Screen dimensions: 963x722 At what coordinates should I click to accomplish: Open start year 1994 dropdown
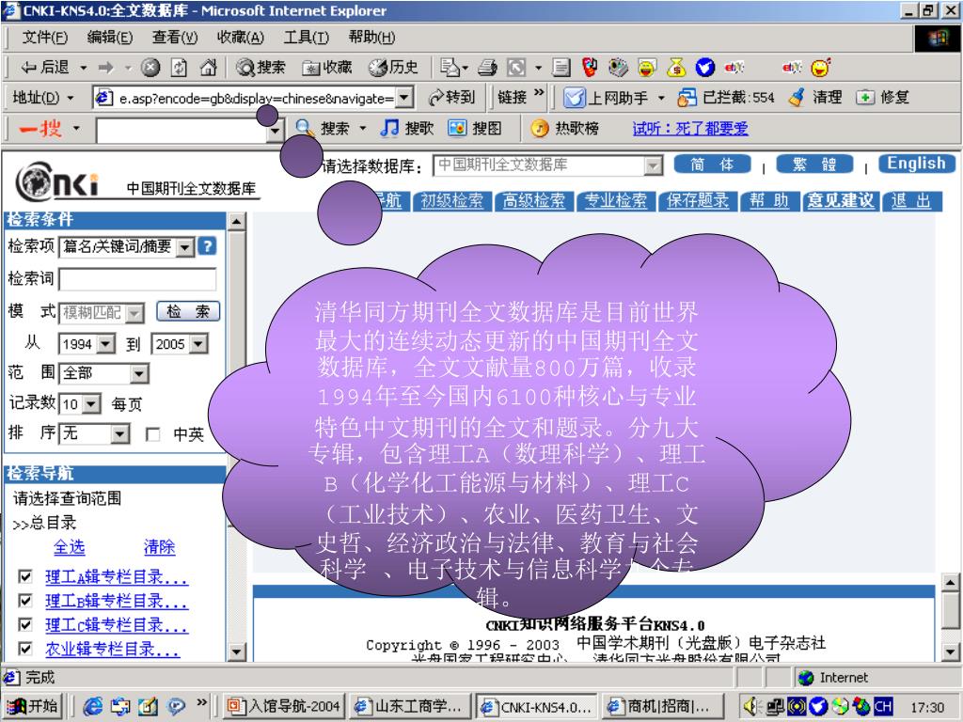click(x=106, y=344)
